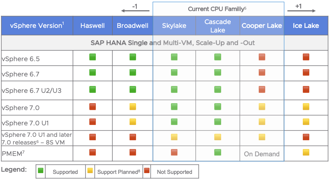Click the green status square for vSphere 6.7 U2/U3 Broadwell

(x=133, y=89)
